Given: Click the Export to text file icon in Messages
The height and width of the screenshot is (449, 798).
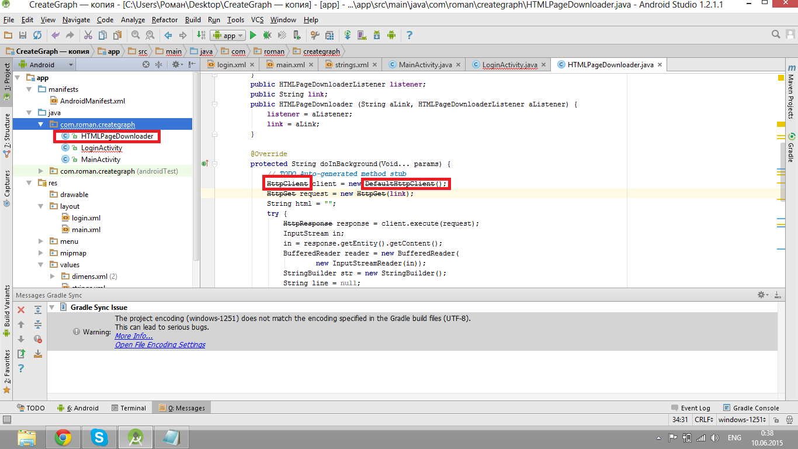Looking at the screenshot, I should click(x=21, y=353).
